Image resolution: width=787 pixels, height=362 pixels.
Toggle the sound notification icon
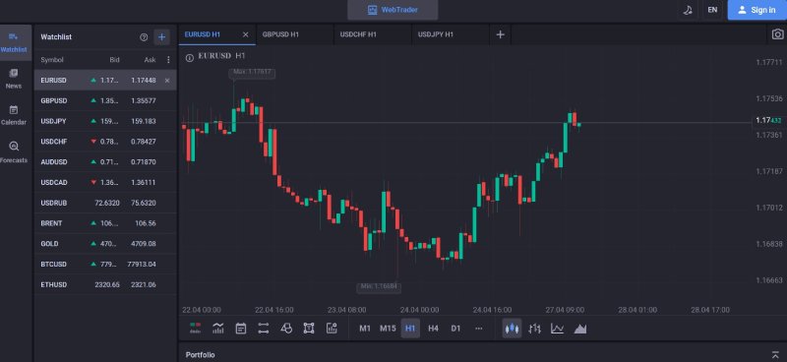(688, 10)
